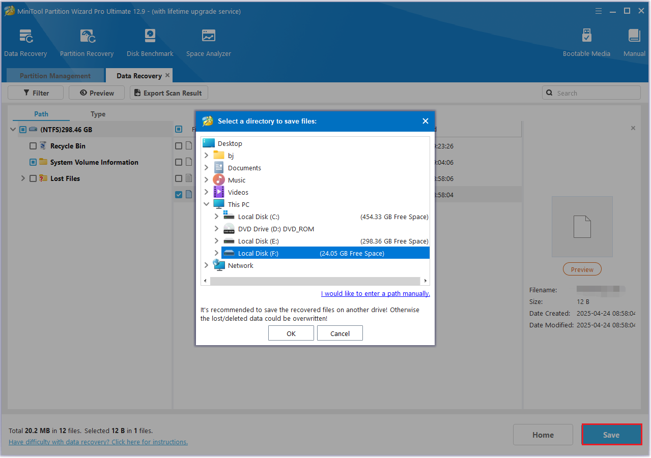Select the bj folder icon
651x458 pixels.
tap(219, 156)
